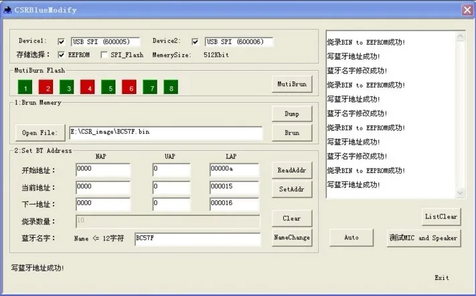Click the 开始地址 LAP field 00000a

point(234,170)
